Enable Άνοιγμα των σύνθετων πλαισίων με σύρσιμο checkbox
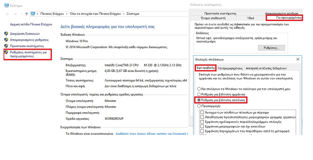313x160 pixels. [202, 112]
